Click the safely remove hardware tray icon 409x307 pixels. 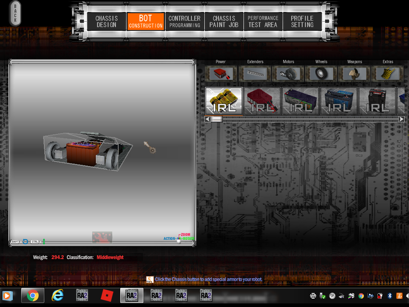click(323, 296)
